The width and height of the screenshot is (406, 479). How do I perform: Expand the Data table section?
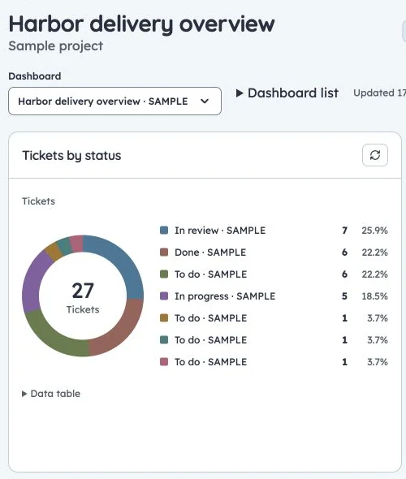click(x=51, y=394)
